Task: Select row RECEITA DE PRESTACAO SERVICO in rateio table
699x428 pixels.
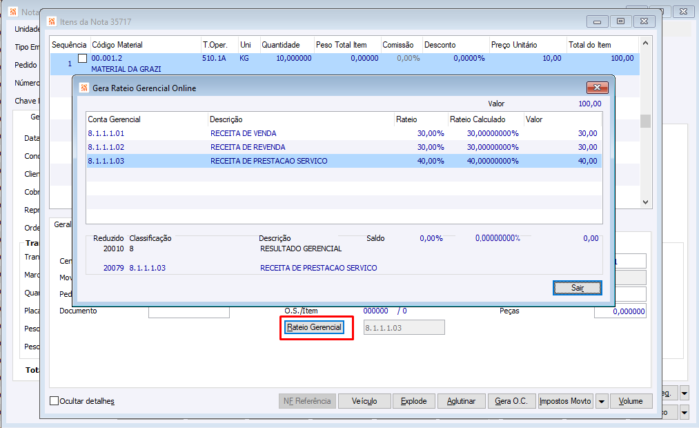Action: tap(344, 161)
